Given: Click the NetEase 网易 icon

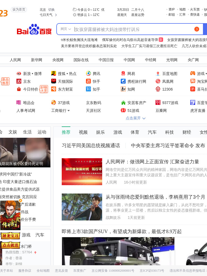Looking at the screenshot, I should tap(123, 73).
